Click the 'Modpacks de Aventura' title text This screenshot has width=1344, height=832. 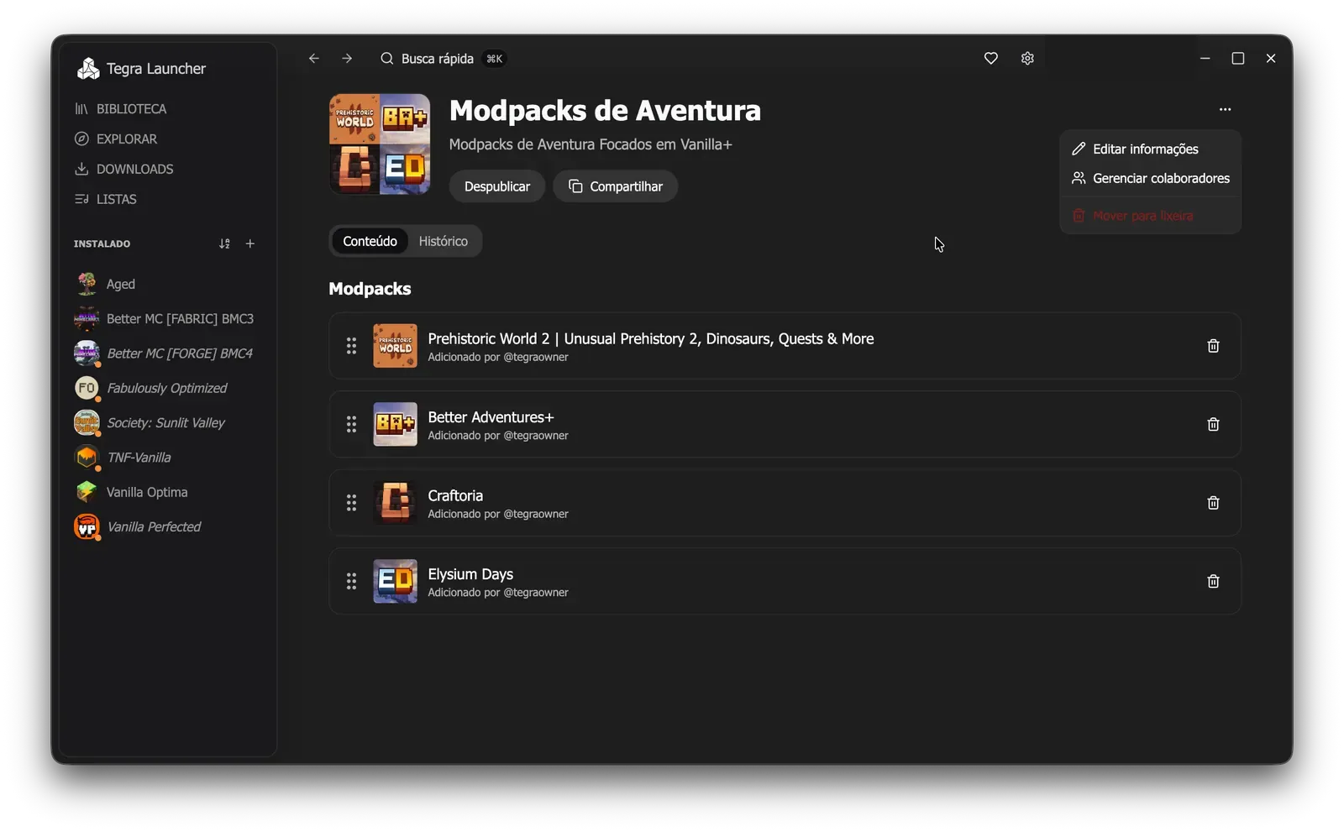pyautogui.click(x=605, y=111)
